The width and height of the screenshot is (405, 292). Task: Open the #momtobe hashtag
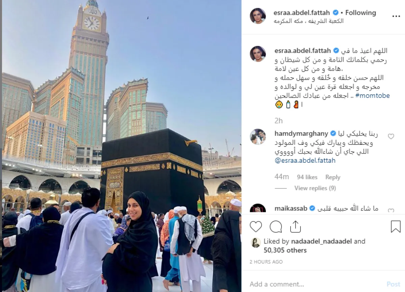point(374,96)
